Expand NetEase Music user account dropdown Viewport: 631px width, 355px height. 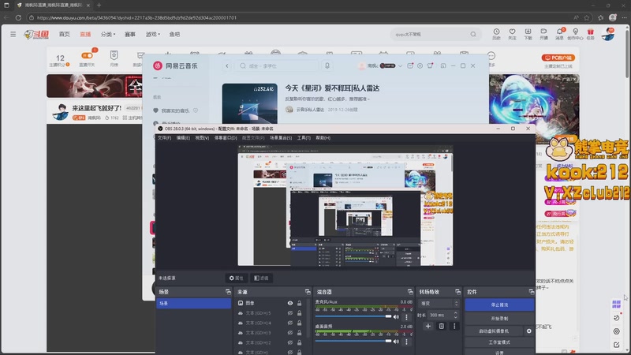pos(400,65)
